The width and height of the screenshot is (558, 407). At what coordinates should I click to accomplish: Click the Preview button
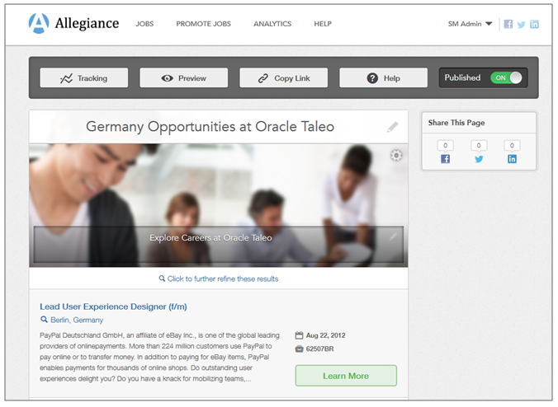(x=183, y=77)
